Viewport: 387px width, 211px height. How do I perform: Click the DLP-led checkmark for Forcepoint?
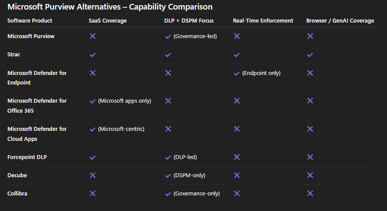tap(168, 157)
